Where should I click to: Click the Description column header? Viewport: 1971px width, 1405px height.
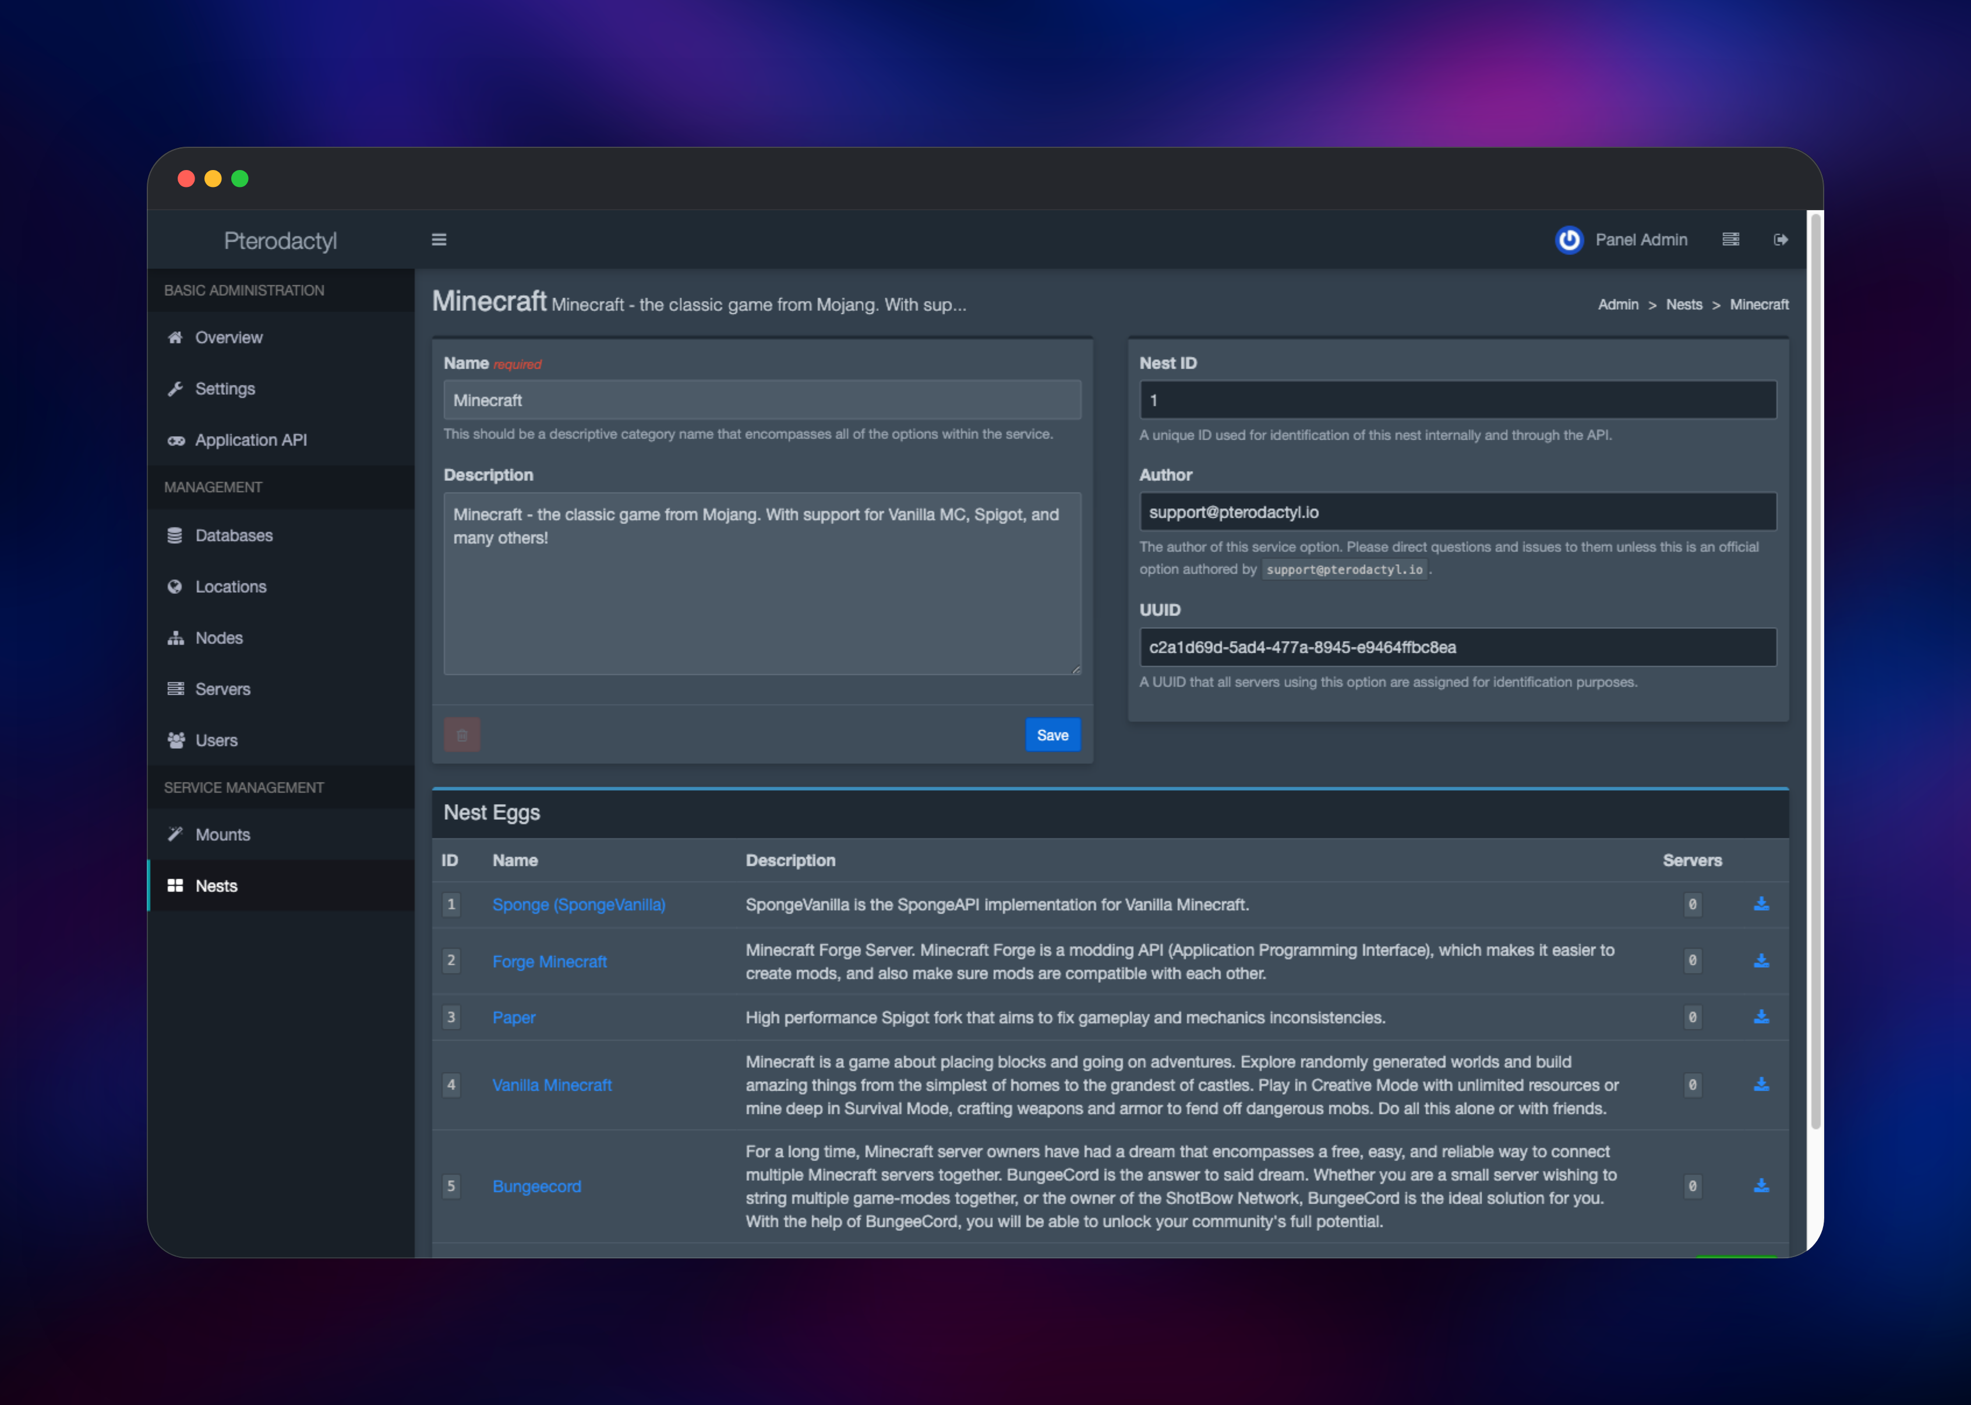click(790, 861)
